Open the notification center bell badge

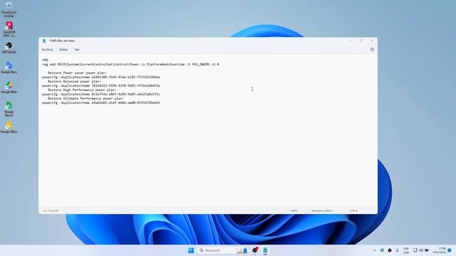(x=450, y=250)
